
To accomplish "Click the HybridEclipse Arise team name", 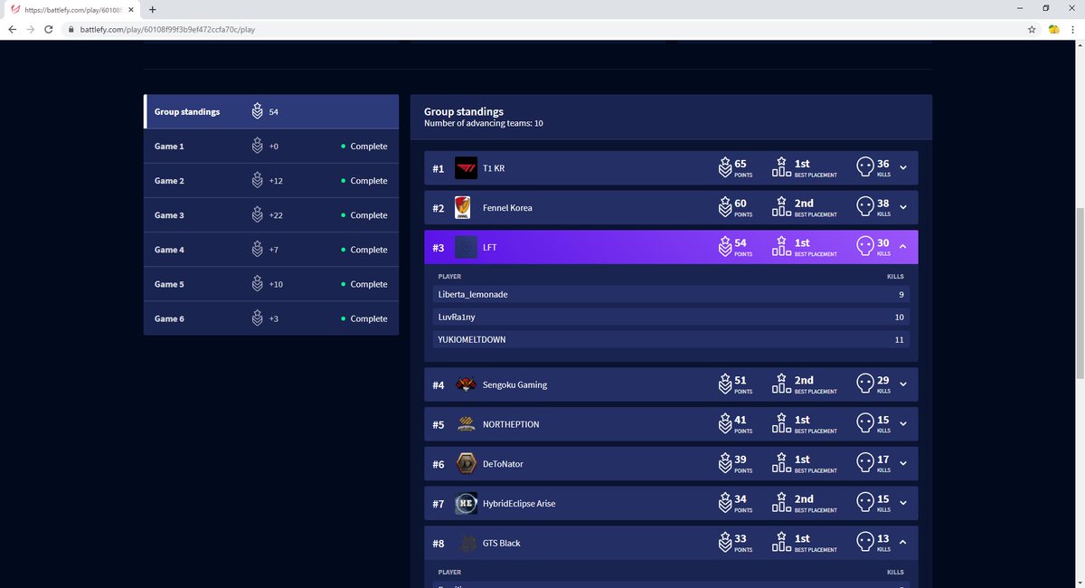I will point(519,503).
